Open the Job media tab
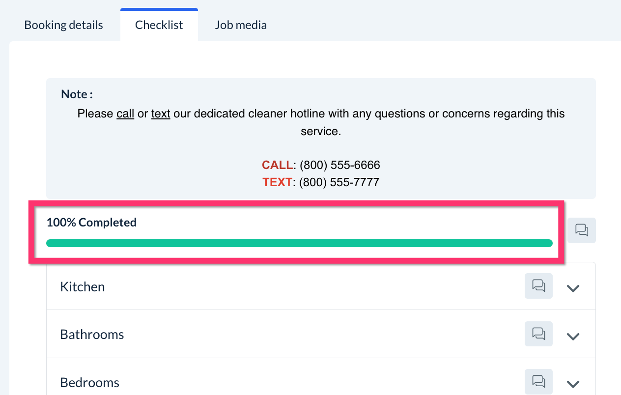The height and width of the screenshot is (395, 621). (x=241, y=25)
